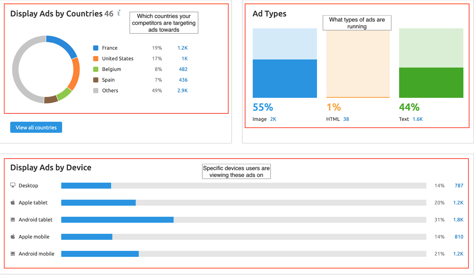Screen dimensions: 474x275
Task: Click the Android tablet blue progress bar
Action: click(117, 220)
